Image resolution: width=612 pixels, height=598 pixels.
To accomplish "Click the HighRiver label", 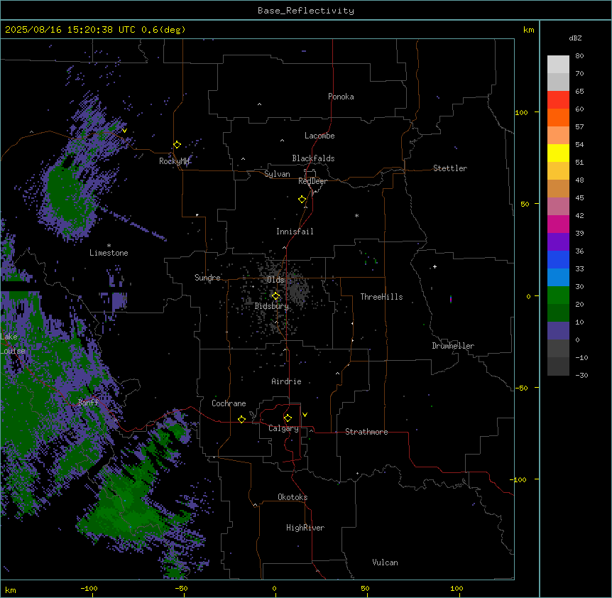I will pos(305,528).
